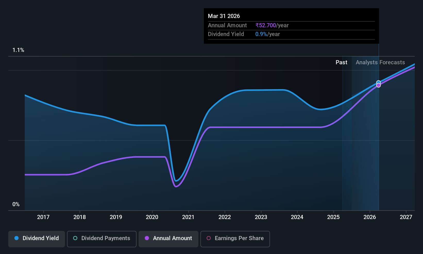Click the 2017 x-axis label
The image size is (423, 254).
[43, 217]
